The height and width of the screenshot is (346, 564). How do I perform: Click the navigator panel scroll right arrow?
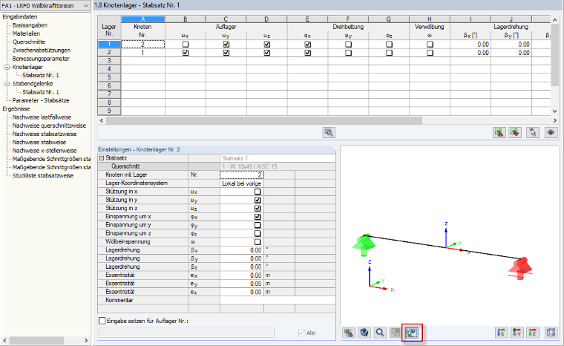[x=86, y=340]
